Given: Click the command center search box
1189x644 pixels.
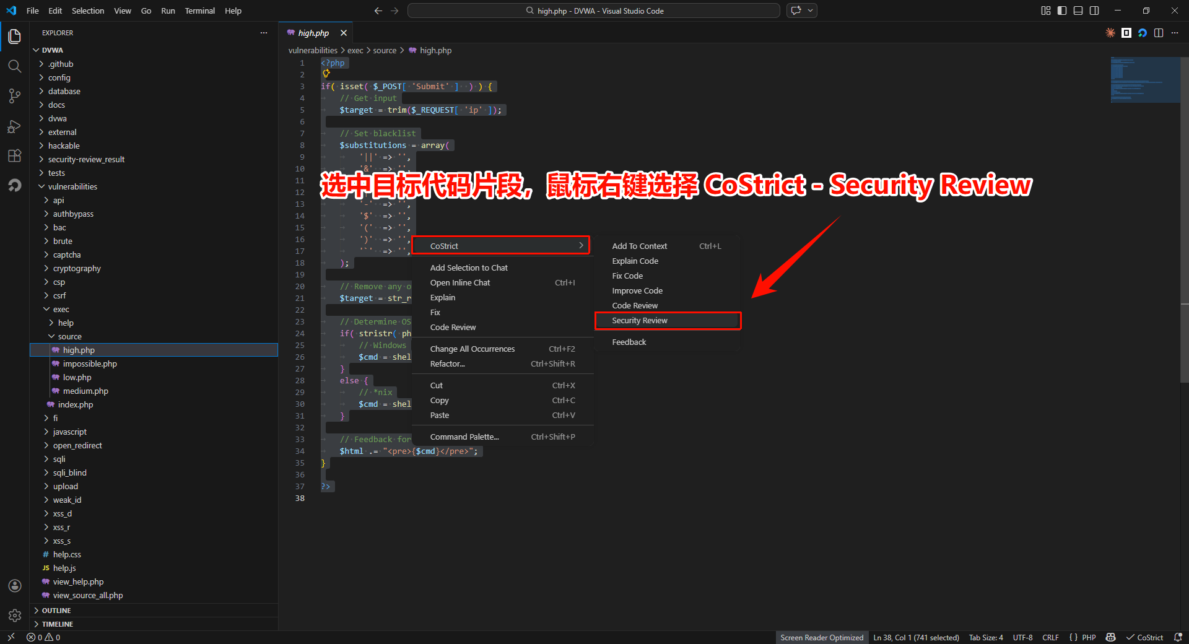Looking at the screenshot, I should click(593, 11).
